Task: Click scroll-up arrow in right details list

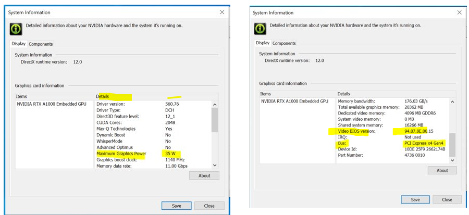Action: (452, 102)
